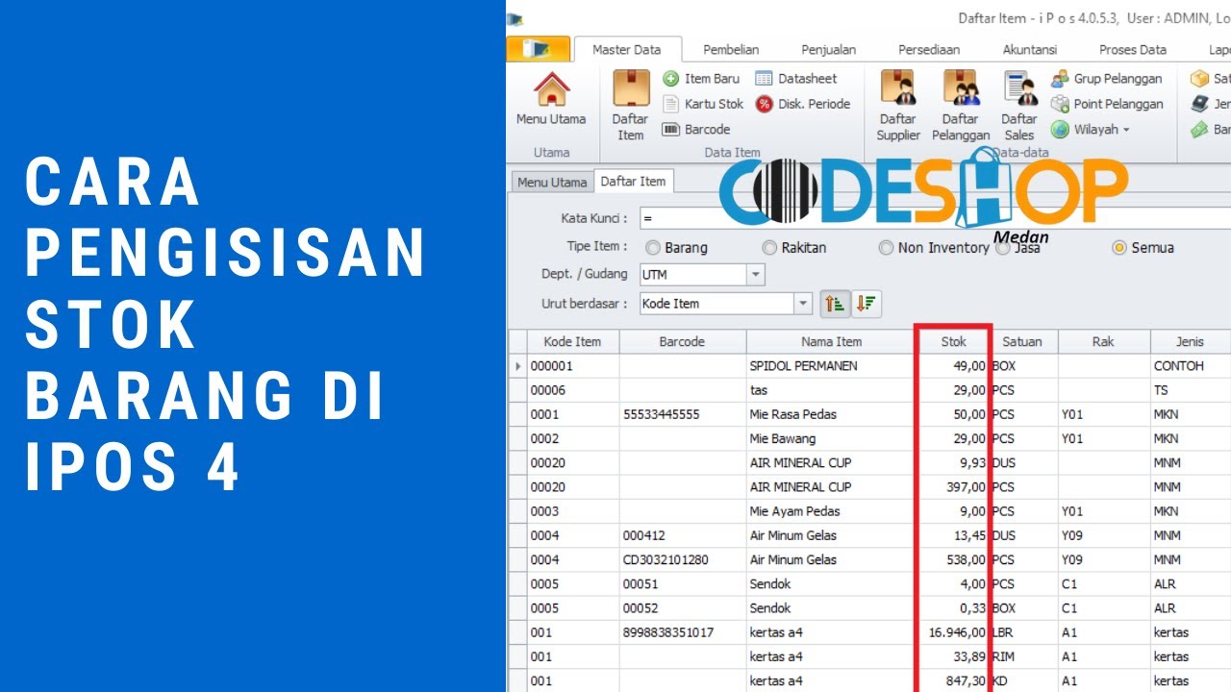The width and height of the screenshot is (1231, 692).
Task: Click barcode 00051 cell
Action: click(x=683, y=583)
